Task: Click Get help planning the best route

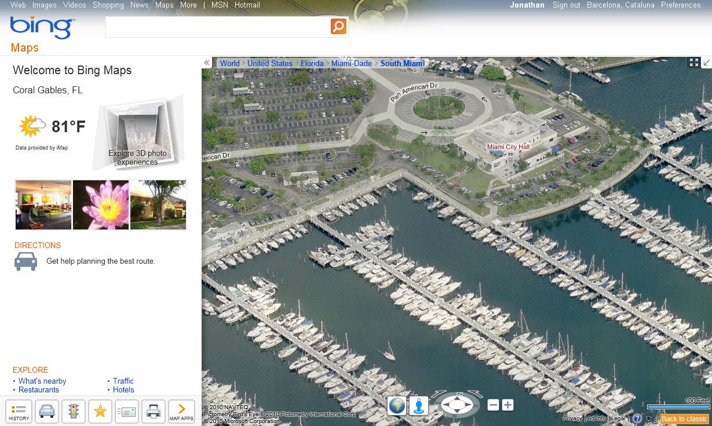Action: [101, 261]
